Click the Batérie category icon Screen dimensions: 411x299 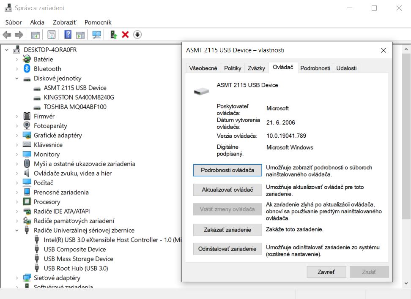tap(27, 59)
